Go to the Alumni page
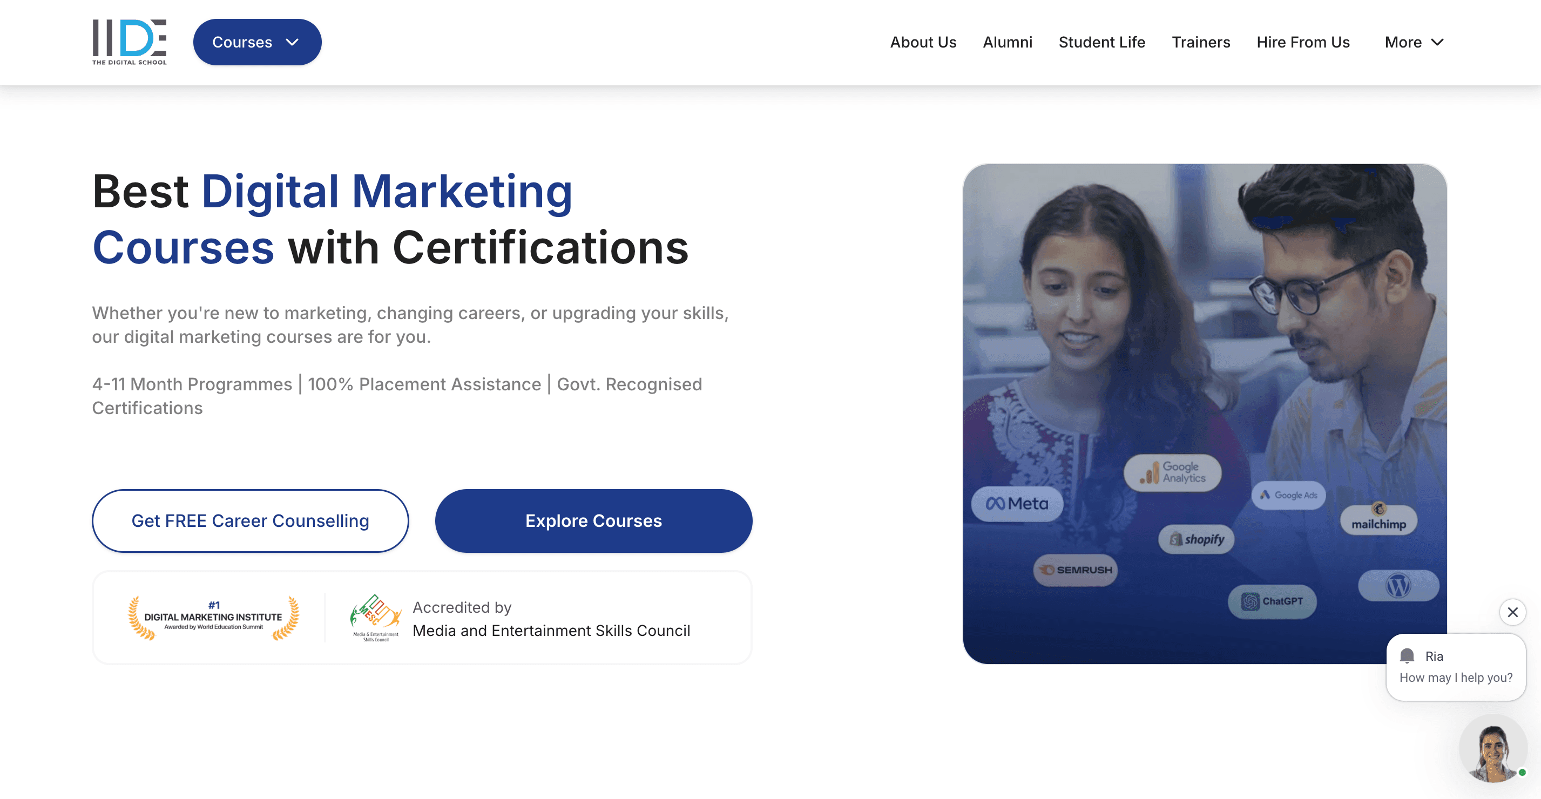 coord(1008,43)
